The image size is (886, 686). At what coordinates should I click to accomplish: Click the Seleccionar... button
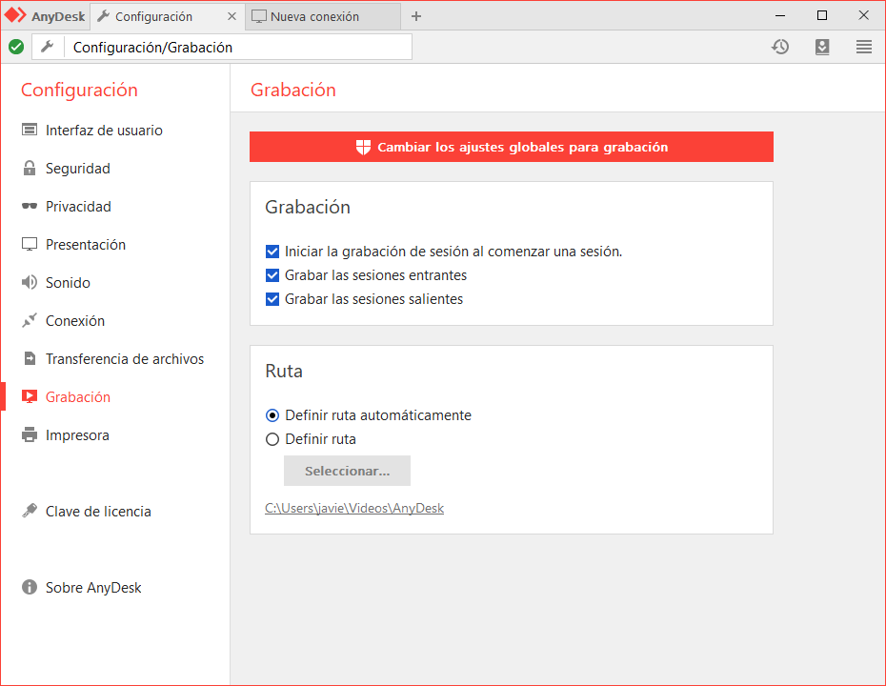pos(347,471)
